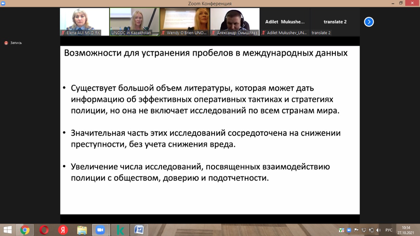Open the network icon in system tray
The height and width of the screenshot is (236, 420).
(x=364, y=230)
